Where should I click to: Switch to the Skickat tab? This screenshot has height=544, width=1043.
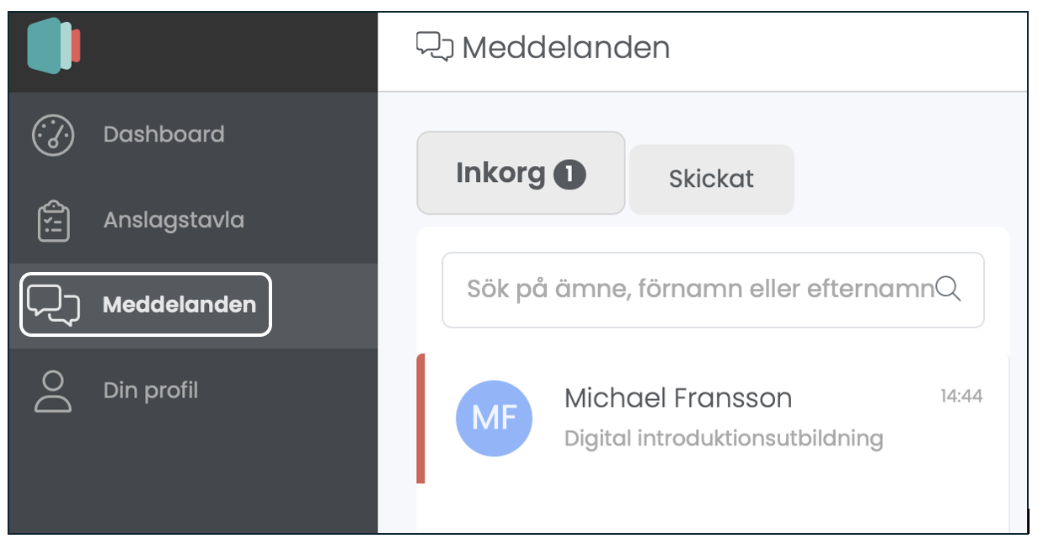tap(711, 179)
